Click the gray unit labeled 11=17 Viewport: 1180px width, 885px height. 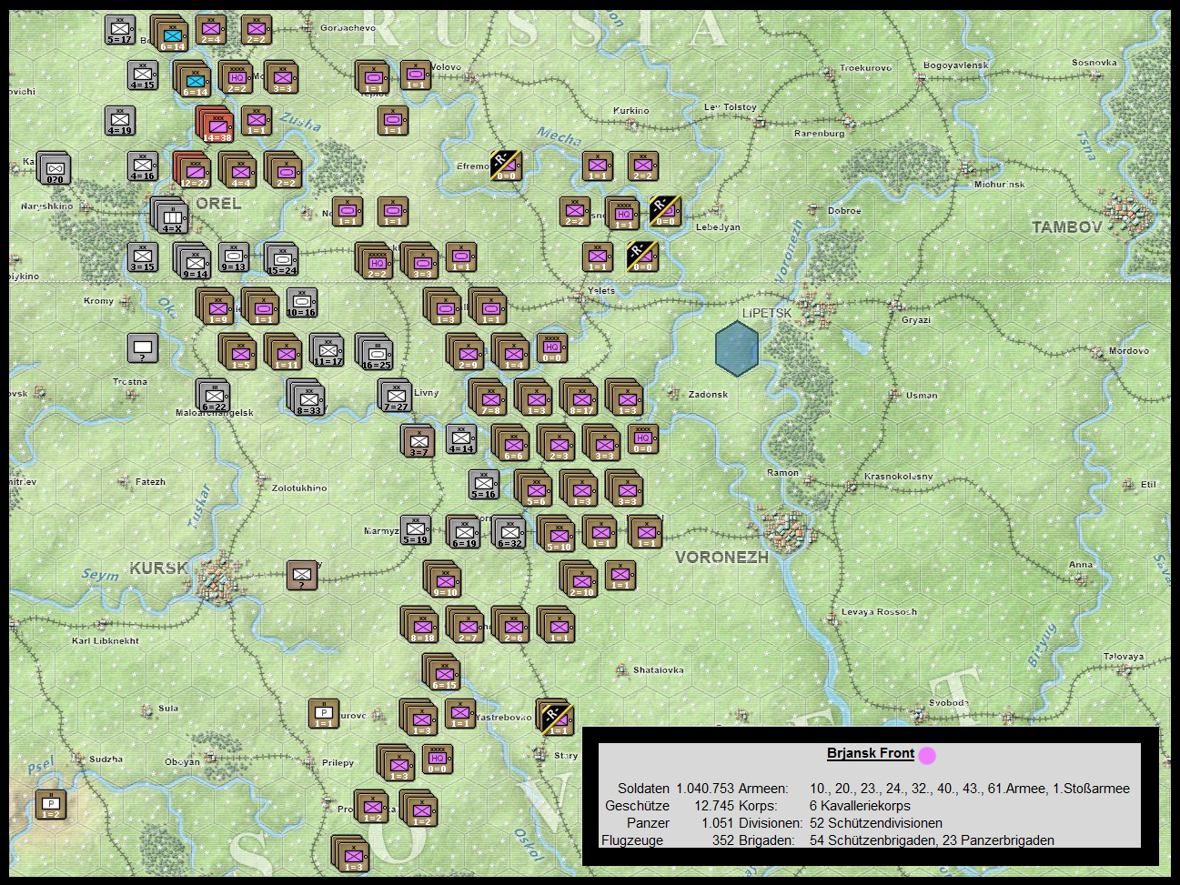[x=328, y=350]
